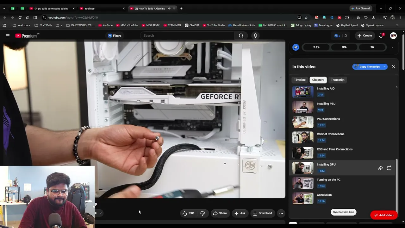The image size is (405, 228).
Task: Open Chrome three-dot menu
Action: click(x=400, y=17)
